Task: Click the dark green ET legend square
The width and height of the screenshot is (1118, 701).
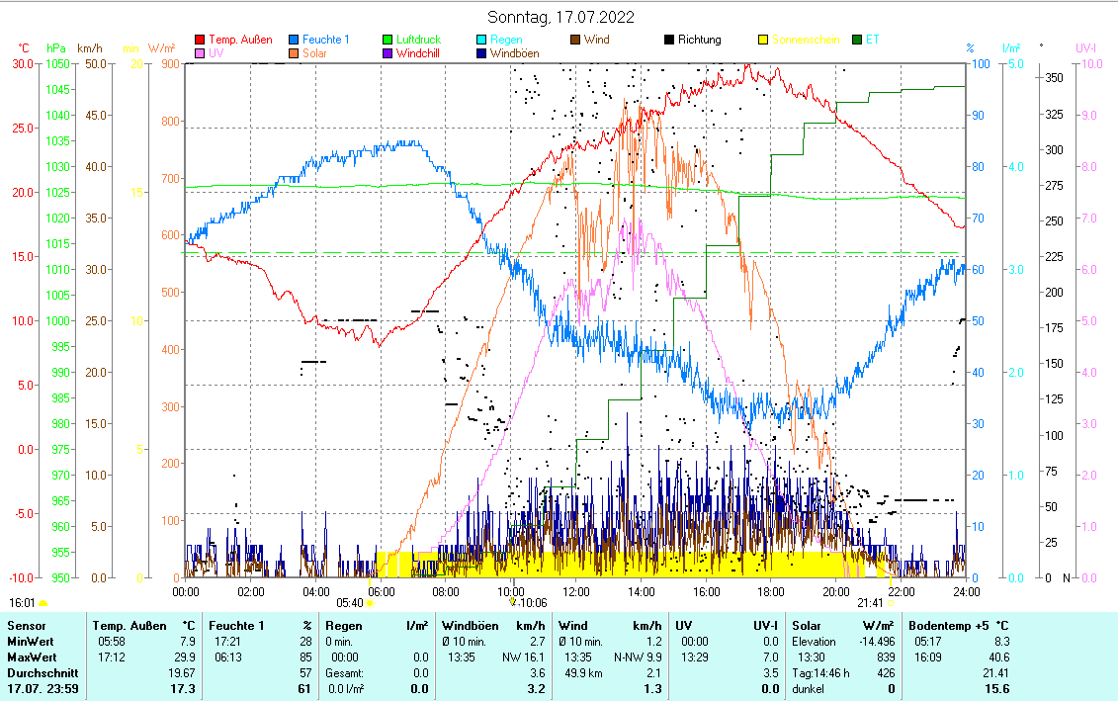Action: click(x=856, y=41)
